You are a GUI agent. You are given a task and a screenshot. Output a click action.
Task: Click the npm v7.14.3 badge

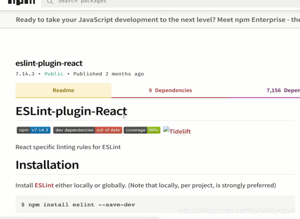[34, 130]
